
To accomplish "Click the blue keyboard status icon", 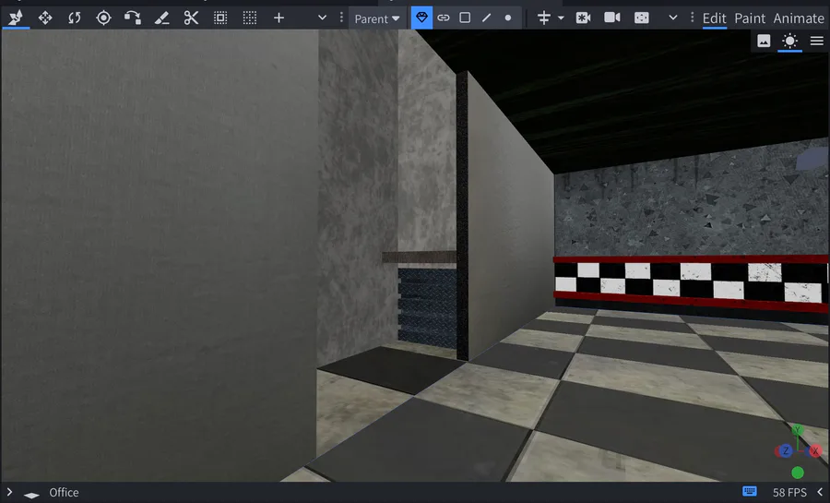I will pos(750,491).
